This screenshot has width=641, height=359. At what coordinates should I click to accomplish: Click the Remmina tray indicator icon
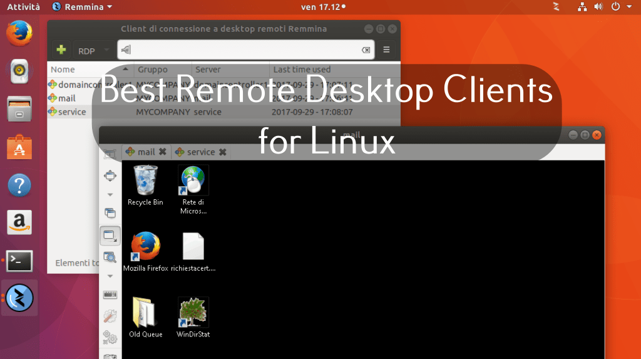click(x=556, y=6)
